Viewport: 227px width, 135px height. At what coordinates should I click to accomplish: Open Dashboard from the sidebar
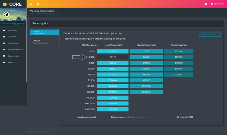point(12,30)
